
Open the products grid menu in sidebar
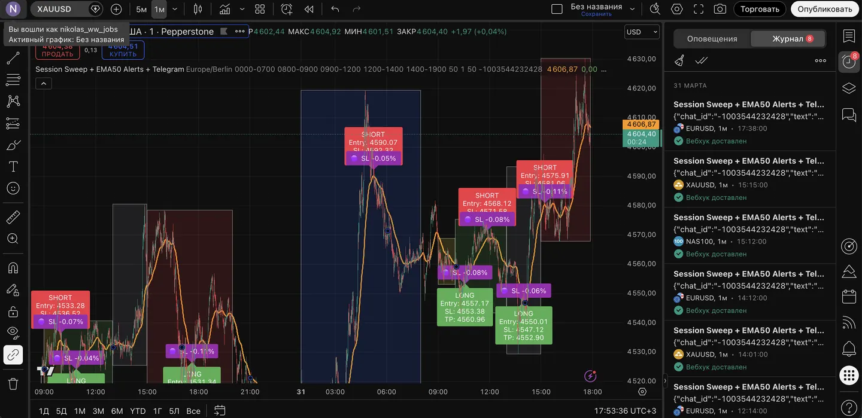coord(849,375)
